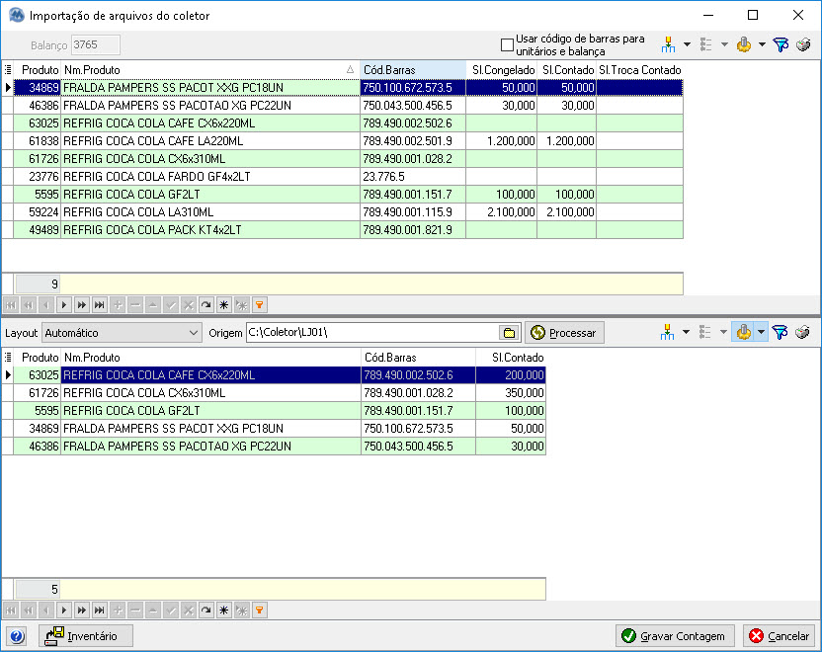
Task: Go to last record in lower navigator
Action: point(100,611)
